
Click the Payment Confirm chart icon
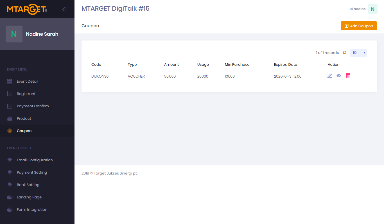tap(10, 106)
